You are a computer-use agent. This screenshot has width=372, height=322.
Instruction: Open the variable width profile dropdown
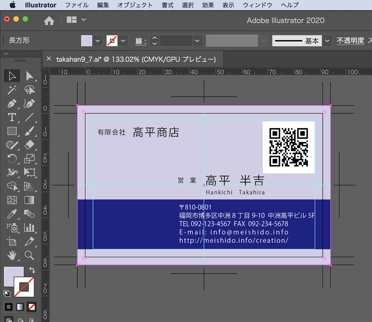tap(263, 41)
